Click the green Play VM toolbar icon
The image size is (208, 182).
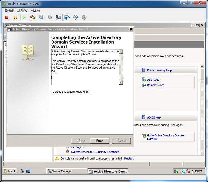click(x=24, y=18)
